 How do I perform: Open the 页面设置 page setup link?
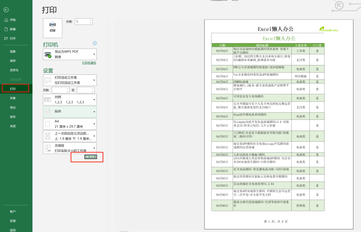click(91, 157)
